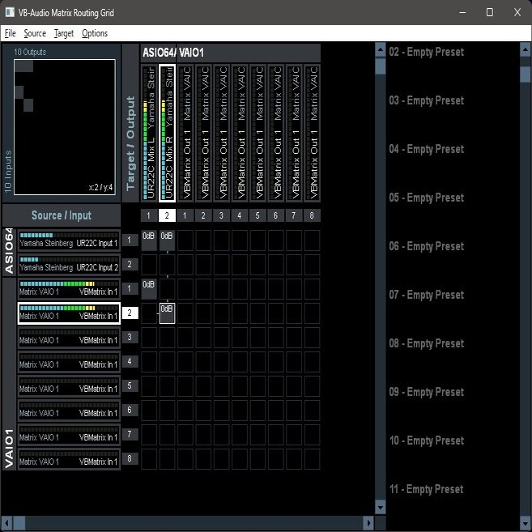The height and width of the screenshot is (532, 532).
Task: Open the Options menu
Action: (95, 33)
